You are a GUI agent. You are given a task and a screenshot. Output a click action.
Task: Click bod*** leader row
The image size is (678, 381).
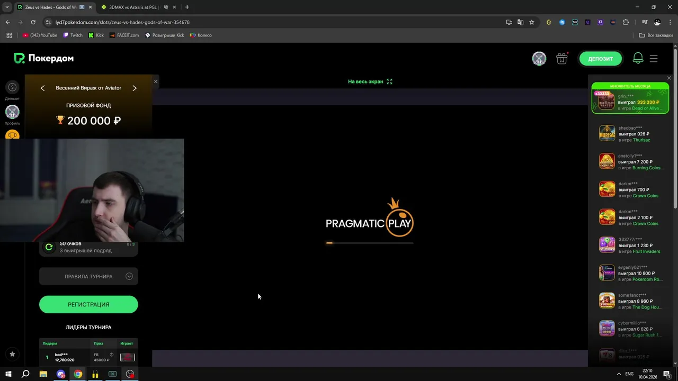click(88, 357)
